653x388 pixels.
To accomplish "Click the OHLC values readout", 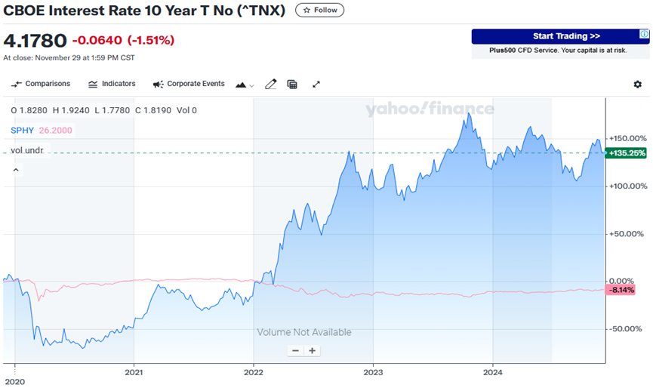I will (103, 110).
